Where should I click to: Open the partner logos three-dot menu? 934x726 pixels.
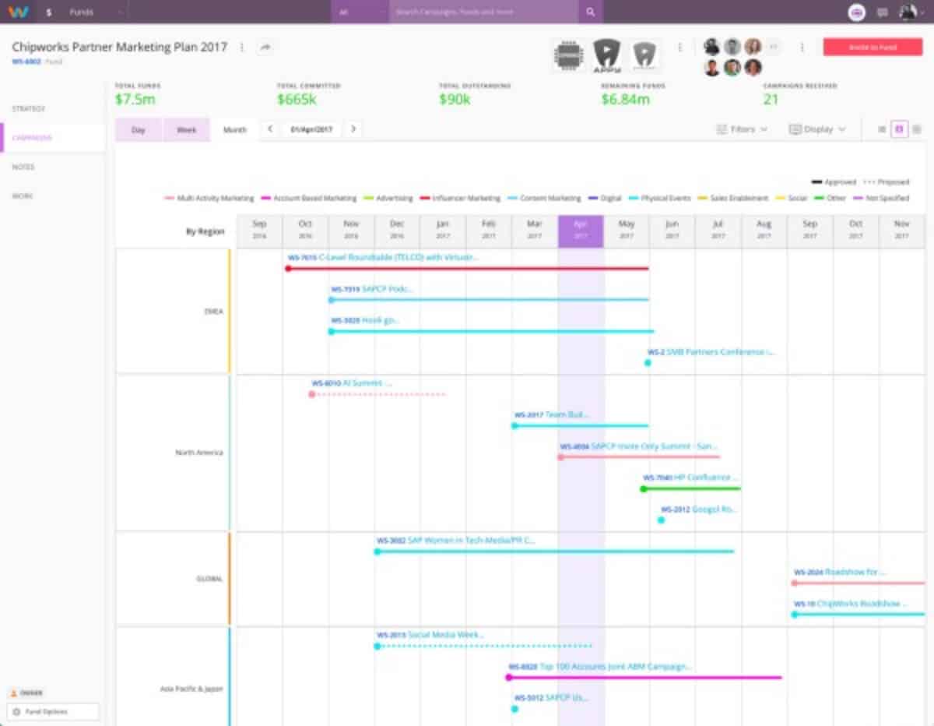(679, 48)
